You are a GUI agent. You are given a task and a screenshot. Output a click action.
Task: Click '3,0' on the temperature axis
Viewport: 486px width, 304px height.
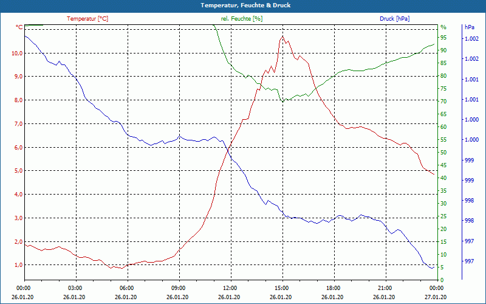click(18, 218)
